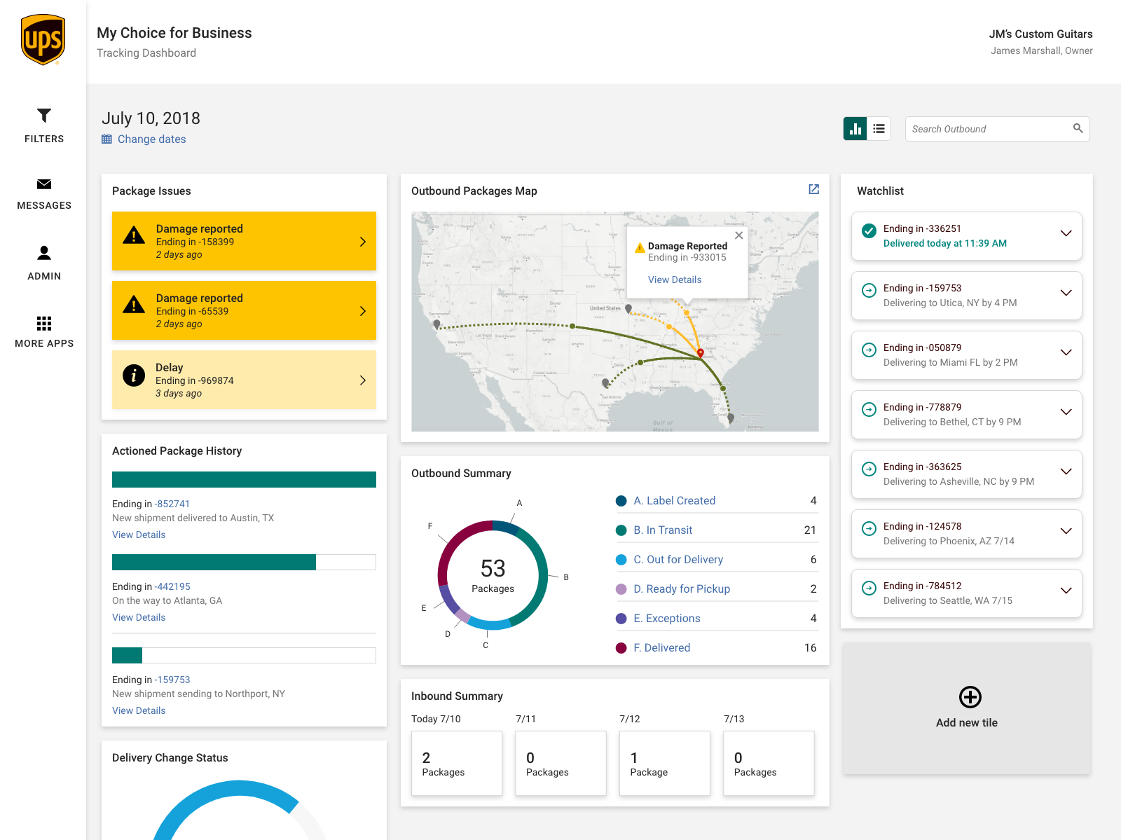This screenshot has height=840, width=1121.
Task: Click the Add new tile plus icon
Action: click(970, 697)
